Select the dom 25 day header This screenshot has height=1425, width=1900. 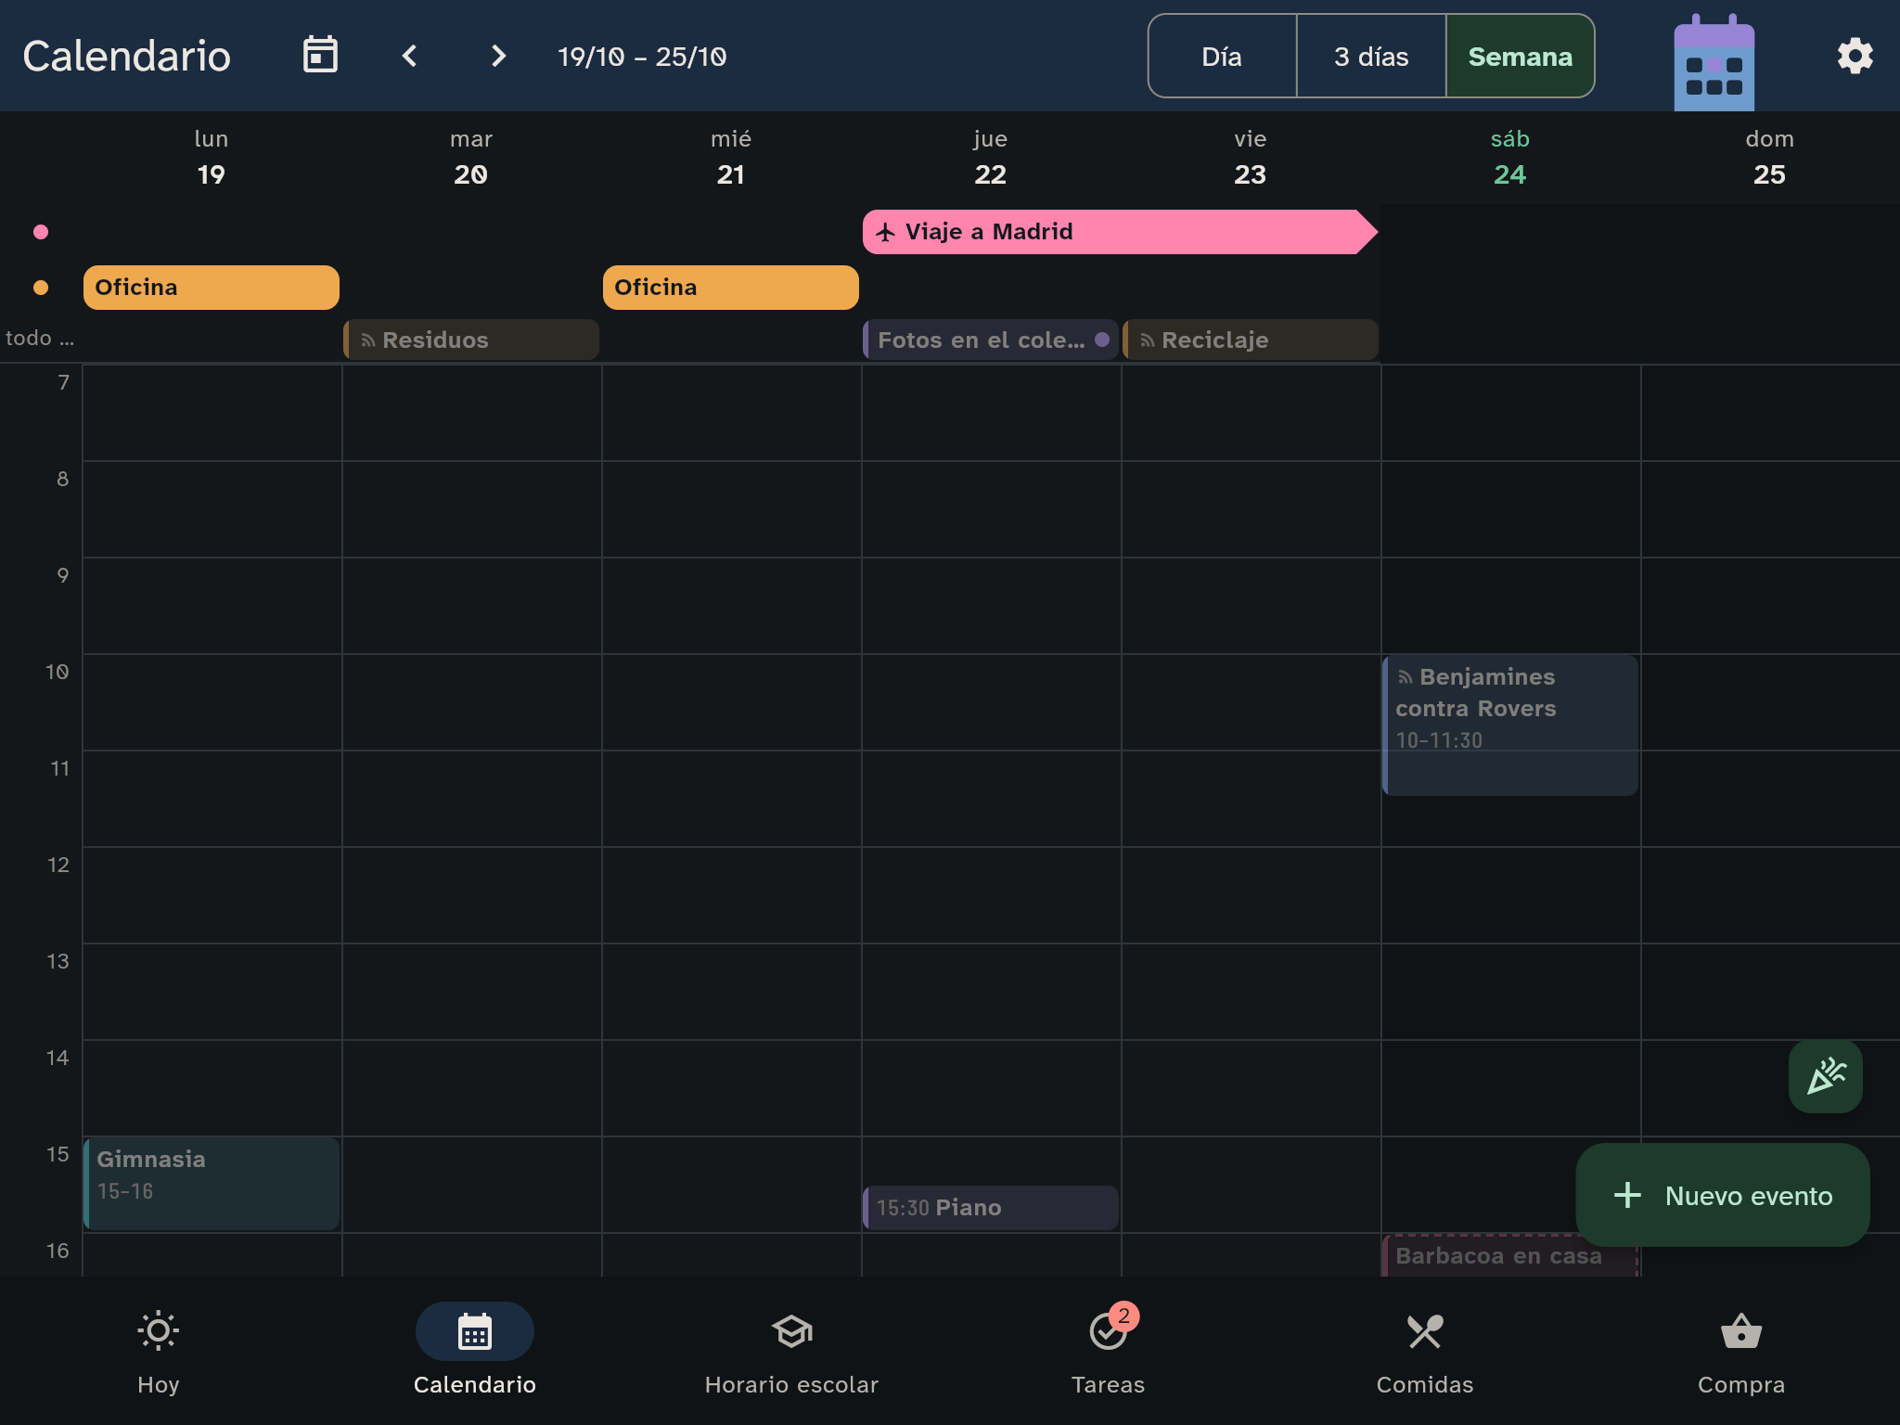(x=1770, y=158)
